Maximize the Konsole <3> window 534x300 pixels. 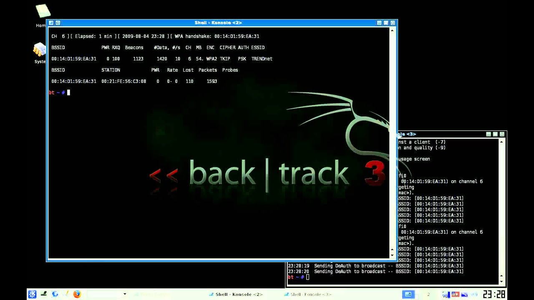(495, 134)
